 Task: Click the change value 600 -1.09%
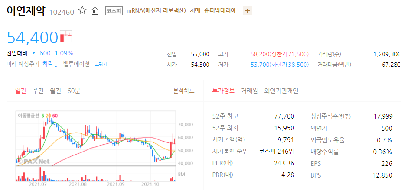pyautogui.click(x=56, y=53)
